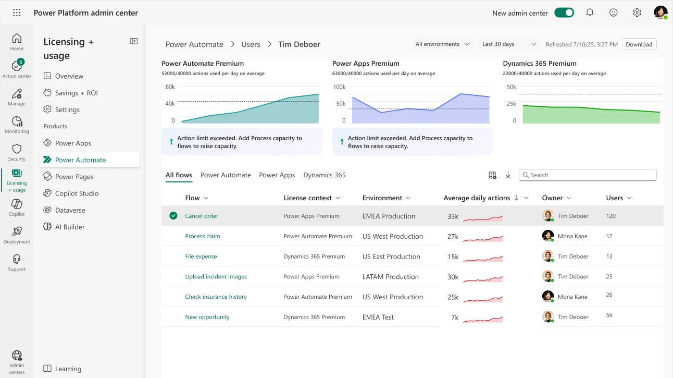Go to Users breadcrumb
Image resolution: width=673 pixels, height=378 pixels.
point(251,44)
